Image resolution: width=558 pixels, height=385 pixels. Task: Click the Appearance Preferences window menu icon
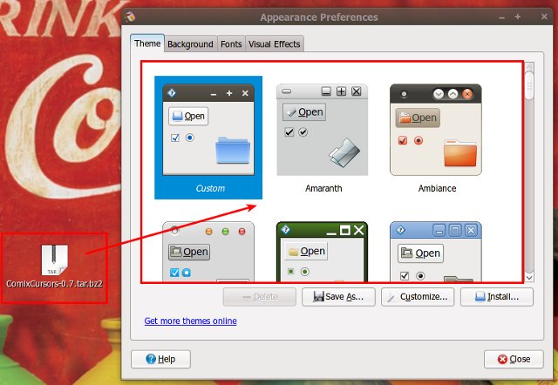tap(131, 17)
